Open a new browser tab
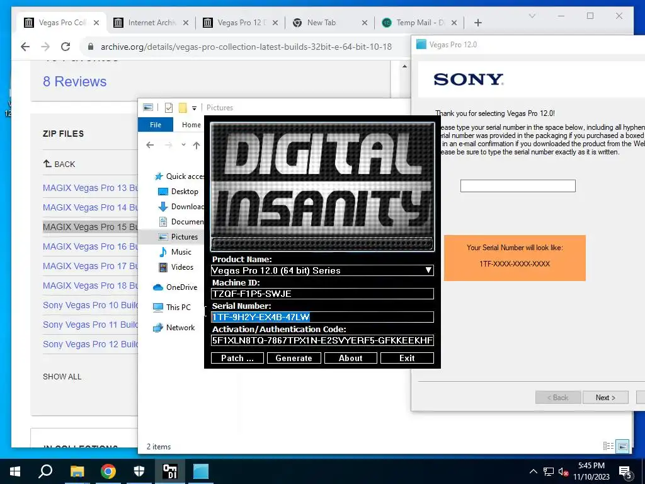The height and width of the screenshot is (484, 645). pyautogui.click(x=477, y=23)
